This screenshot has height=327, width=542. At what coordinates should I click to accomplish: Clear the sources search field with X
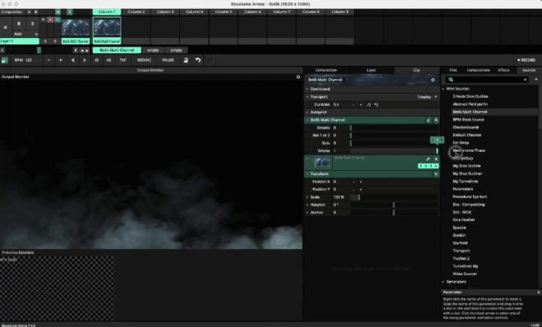click(525, 80)
